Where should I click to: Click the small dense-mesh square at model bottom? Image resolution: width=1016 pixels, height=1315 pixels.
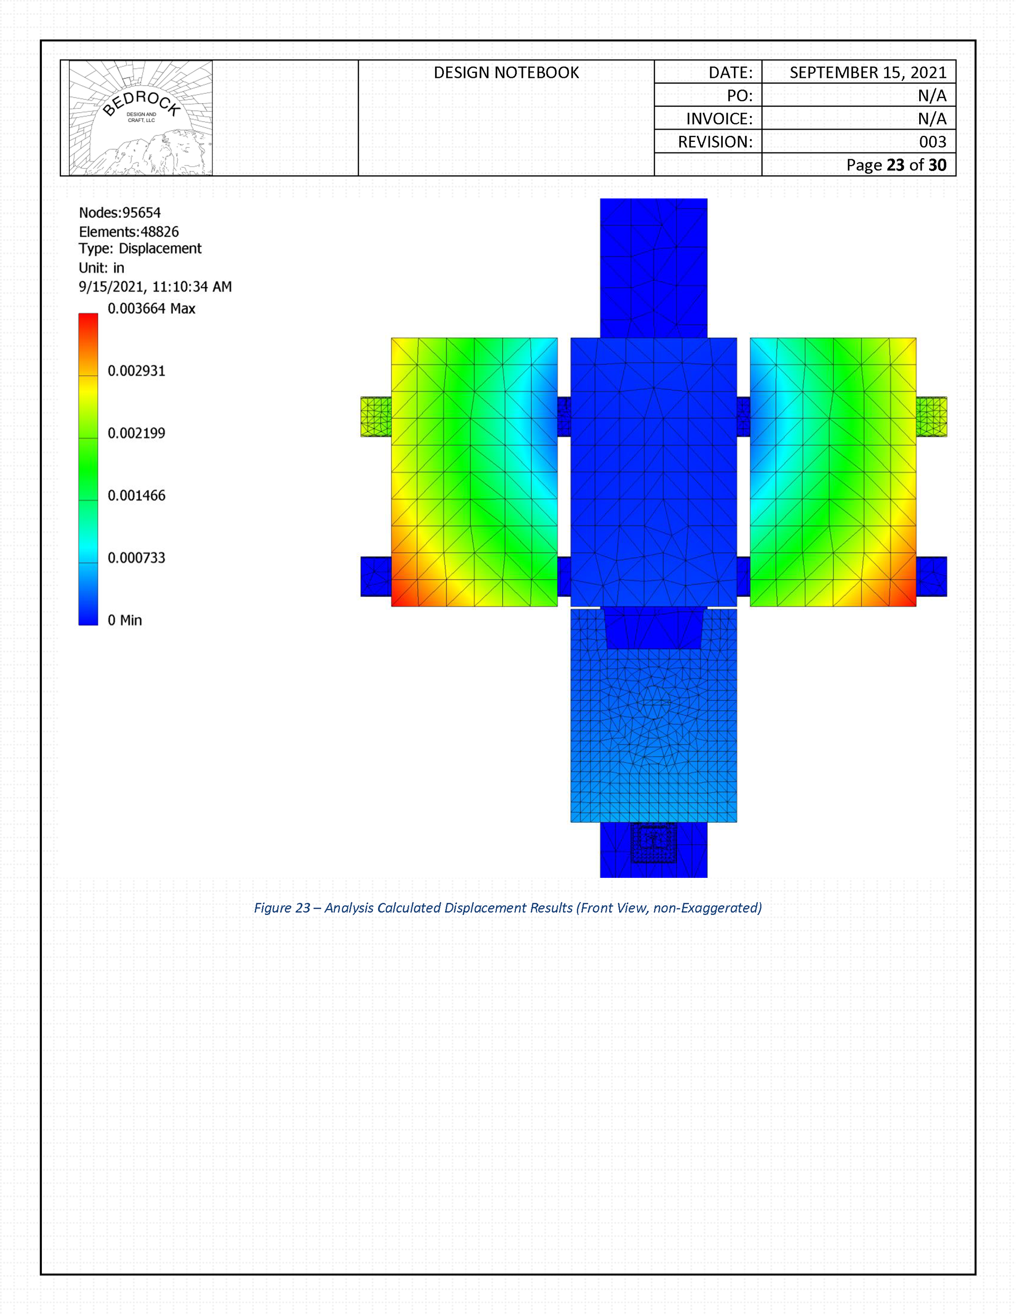(x=654, y=844)
